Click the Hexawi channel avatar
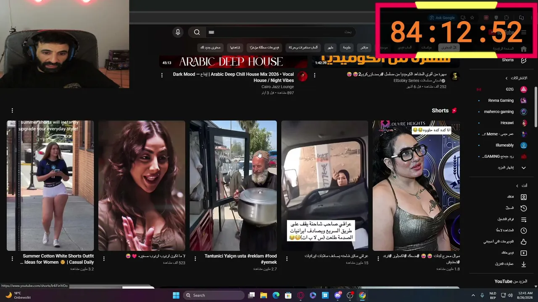This screenshot has width=538, height=302. tap(524, 123)
